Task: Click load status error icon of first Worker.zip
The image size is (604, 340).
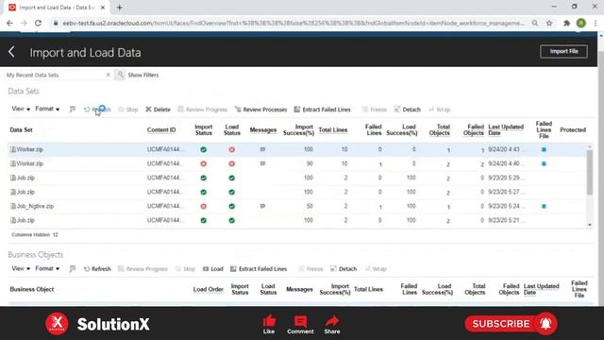Action: point(232,149)
